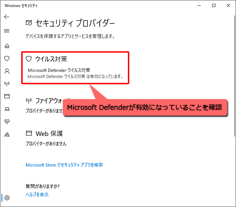
Task: Click the セキュリティ プロバイダー header icon
Action: point(29,23)
